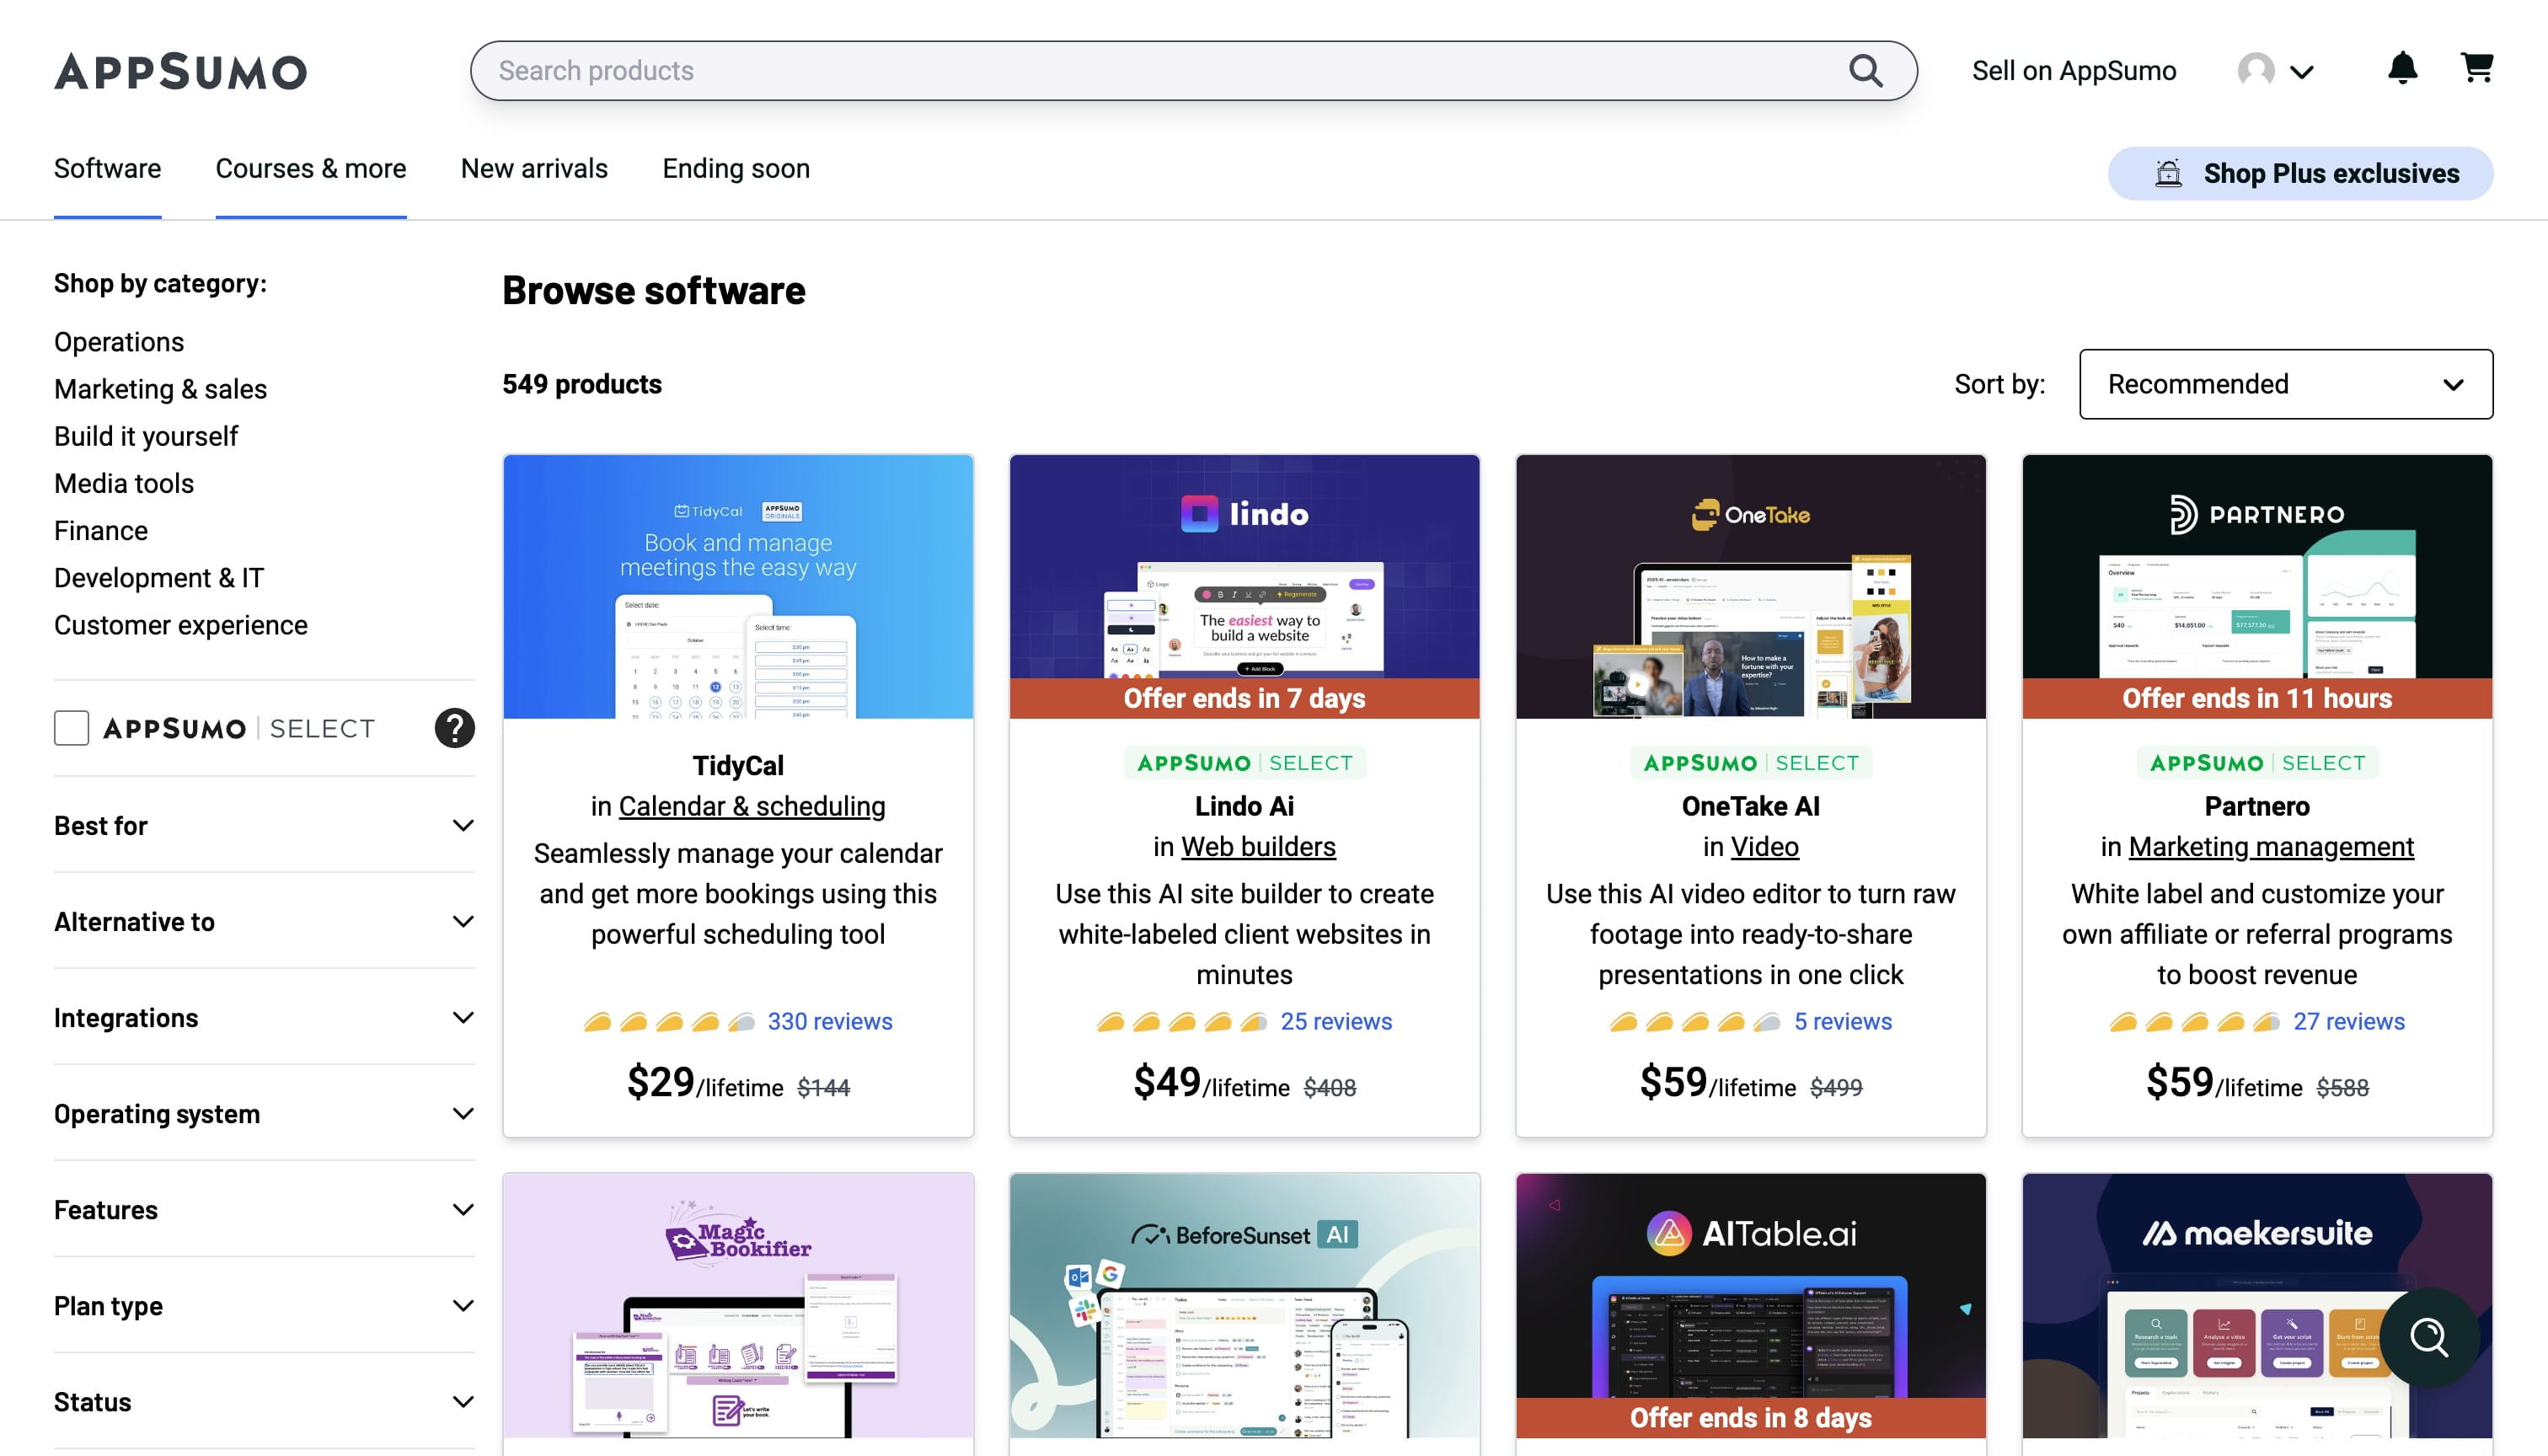Open the BeforeSunset AI thumbnail
This screenshot has width=2548, height=1456.
[1245, 1305]
